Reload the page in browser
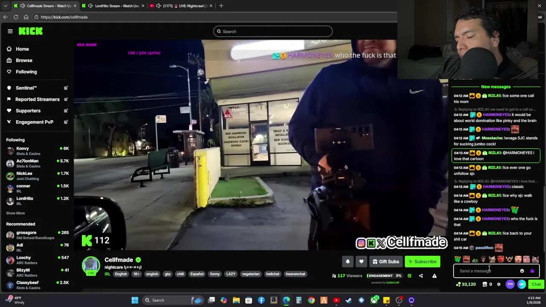Screen dimensions: 546x307 [x=16, y=17]
